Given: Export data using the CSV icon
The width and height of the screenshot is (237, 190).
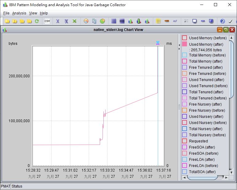Looking at the screenshot, I should coord(47,21).
